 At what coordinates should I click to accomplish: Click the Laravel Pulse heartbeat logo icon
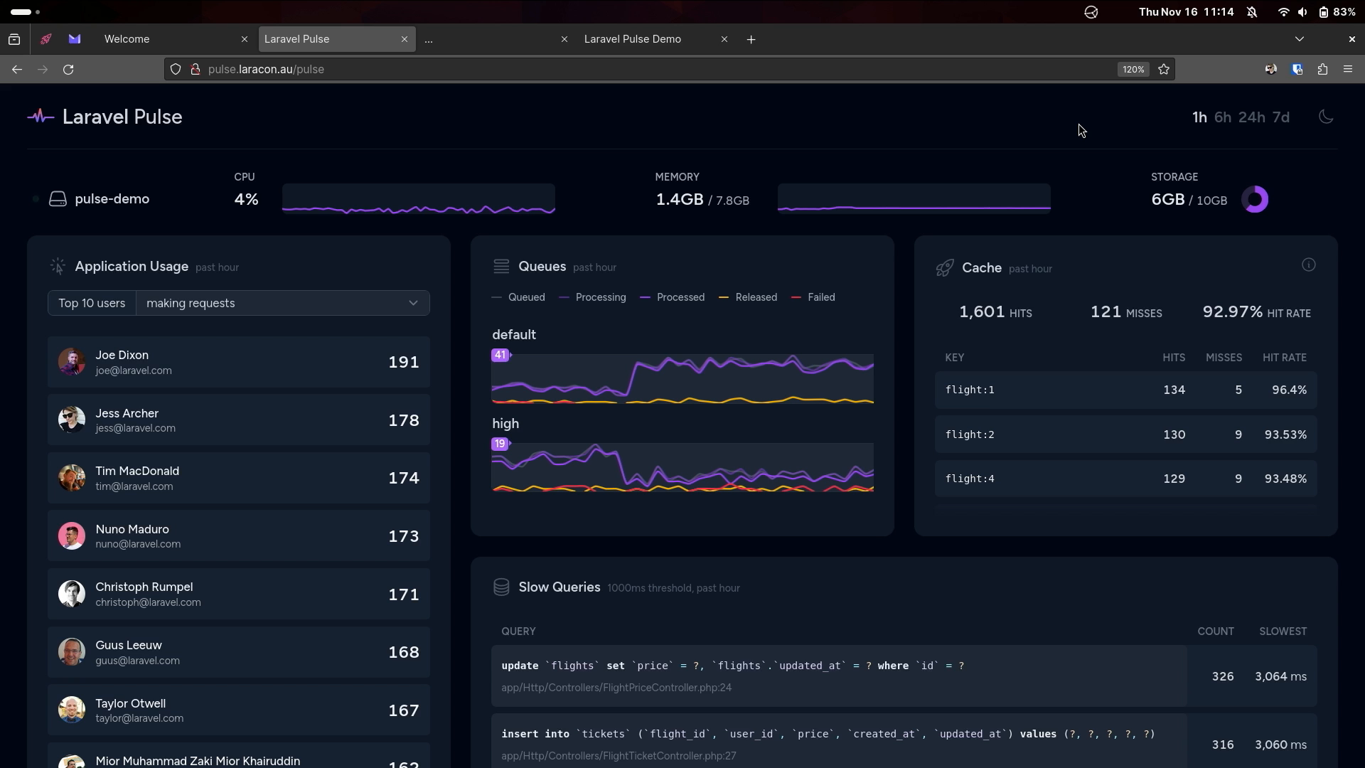[x=41, y=116]
